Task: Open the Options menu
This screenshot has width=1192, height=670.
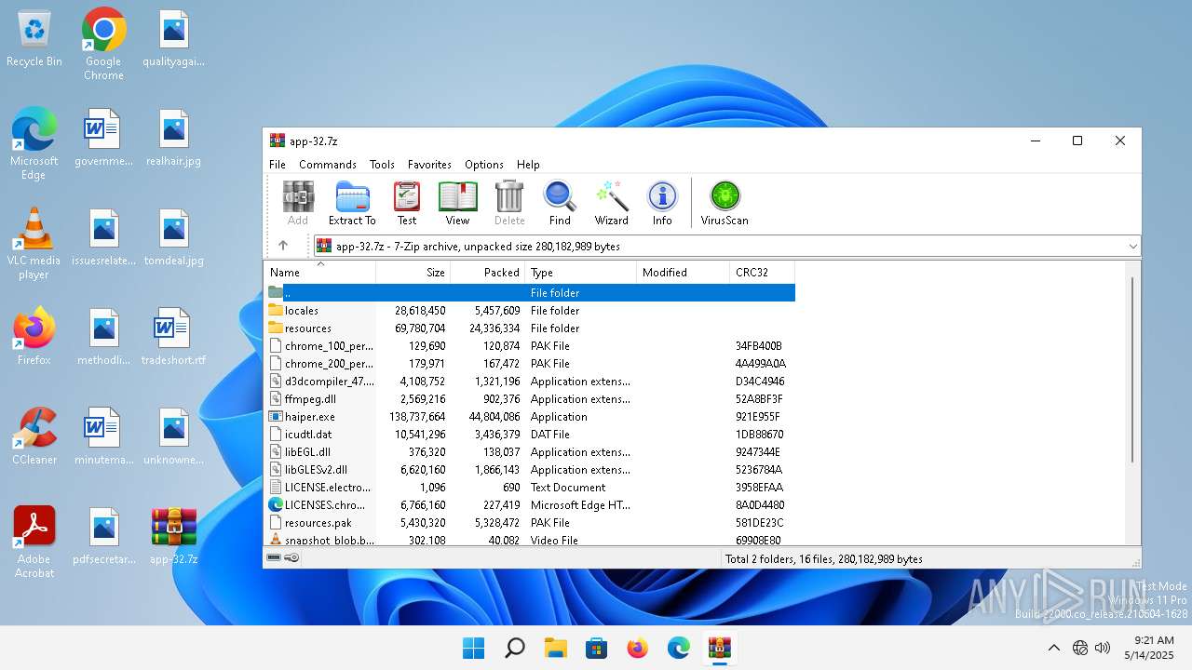Action: [484, 165]
